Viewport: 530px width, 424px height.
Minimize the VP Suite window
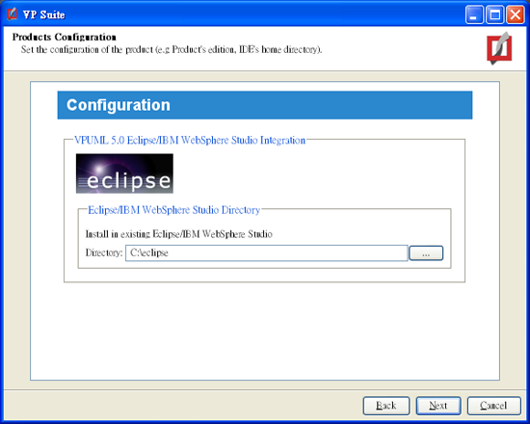pyautogui.click(x=474, y=14)
